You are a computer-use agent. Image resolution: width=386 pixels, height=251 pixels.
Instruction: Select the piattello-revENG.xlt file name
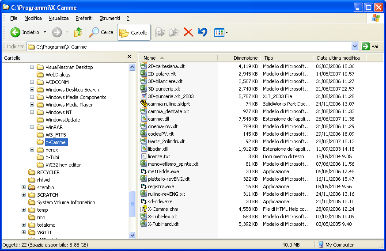(169, 179)
